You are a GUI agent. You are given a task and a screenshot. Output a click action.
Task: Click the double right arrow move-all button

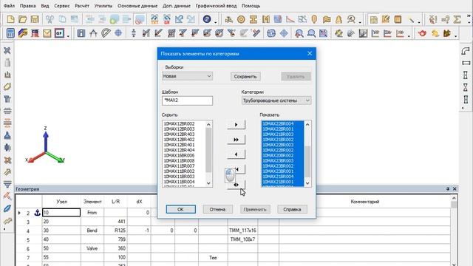pyautogui.click(x=236, y=140)
